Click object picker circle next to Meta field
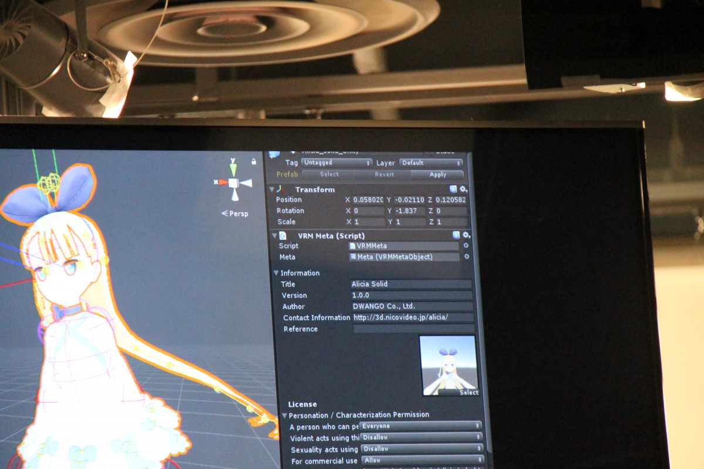Viewport: 704px width, 469px height. [467, 257]
